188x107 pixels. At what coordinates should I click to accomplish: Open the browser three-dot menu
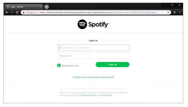click(x=180, y=12)
